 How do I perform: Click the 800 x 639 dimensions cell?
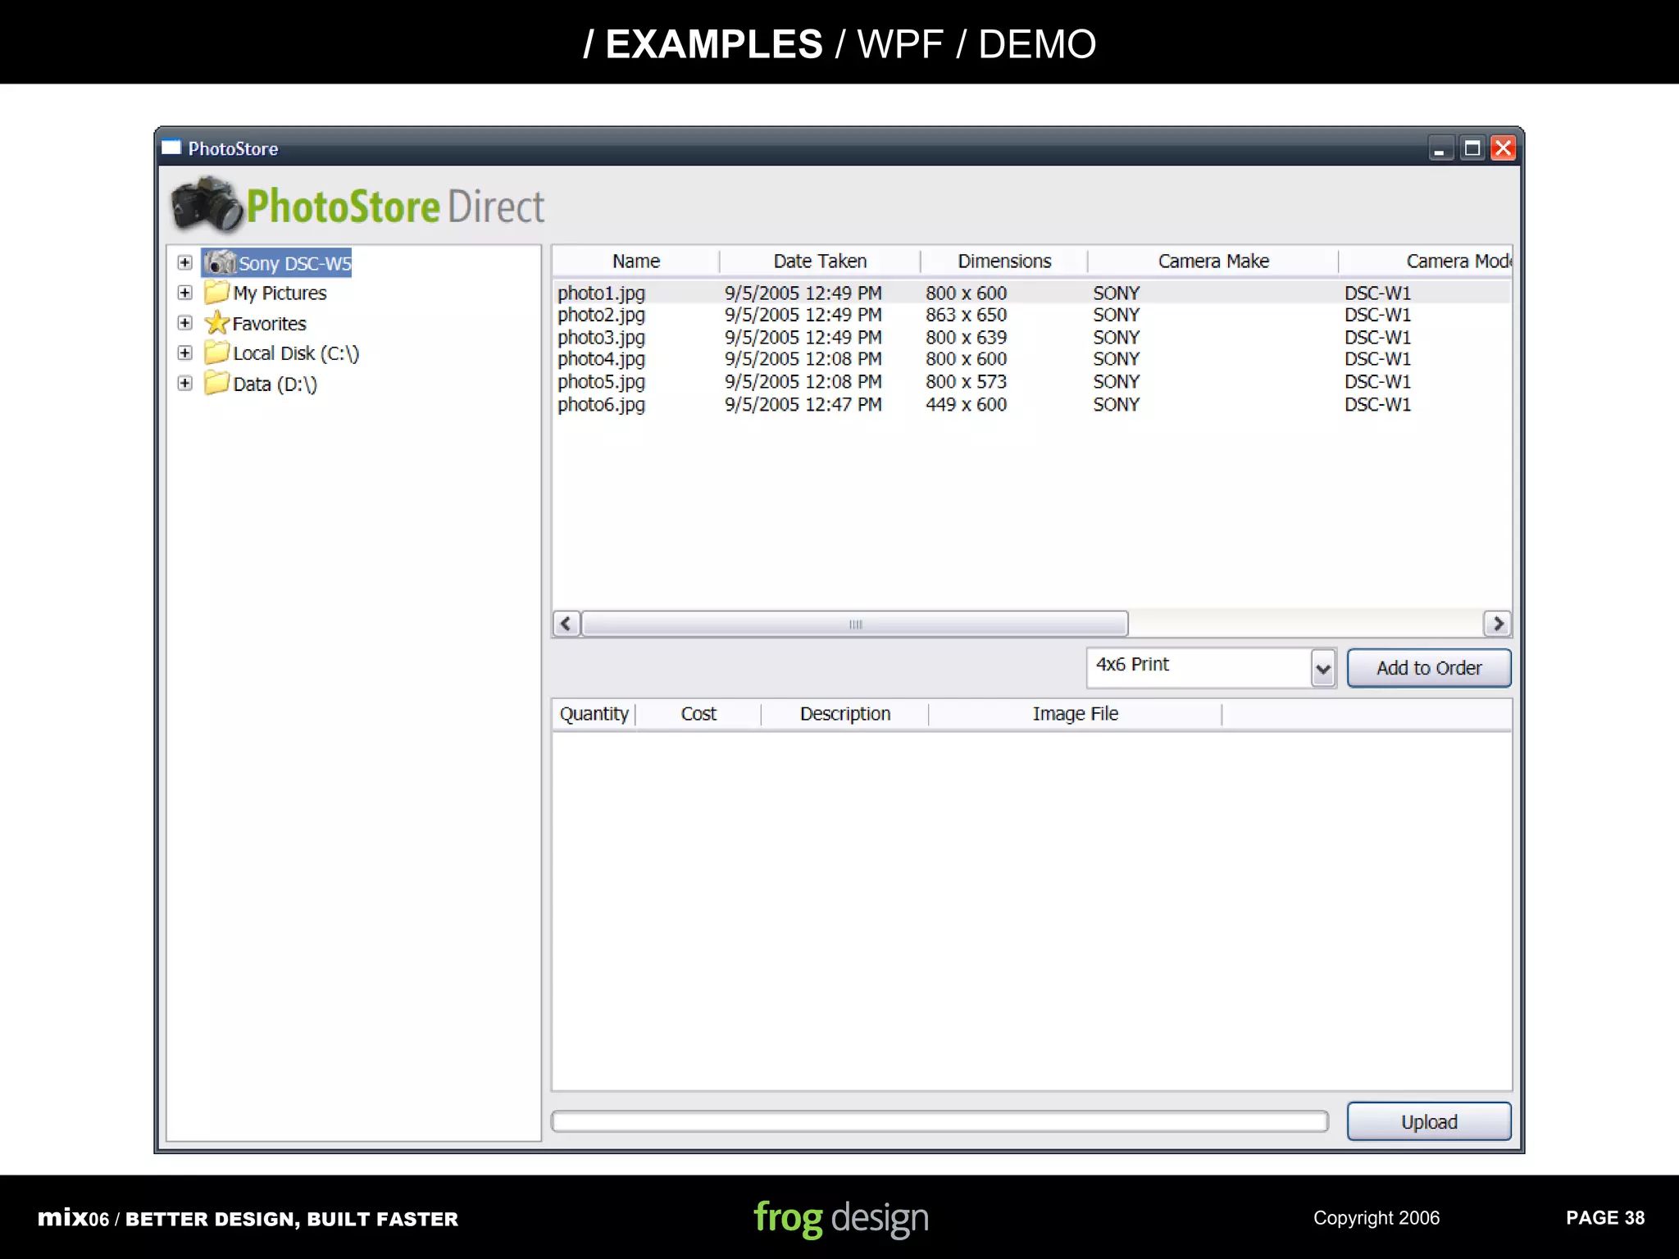coord(966,337)
